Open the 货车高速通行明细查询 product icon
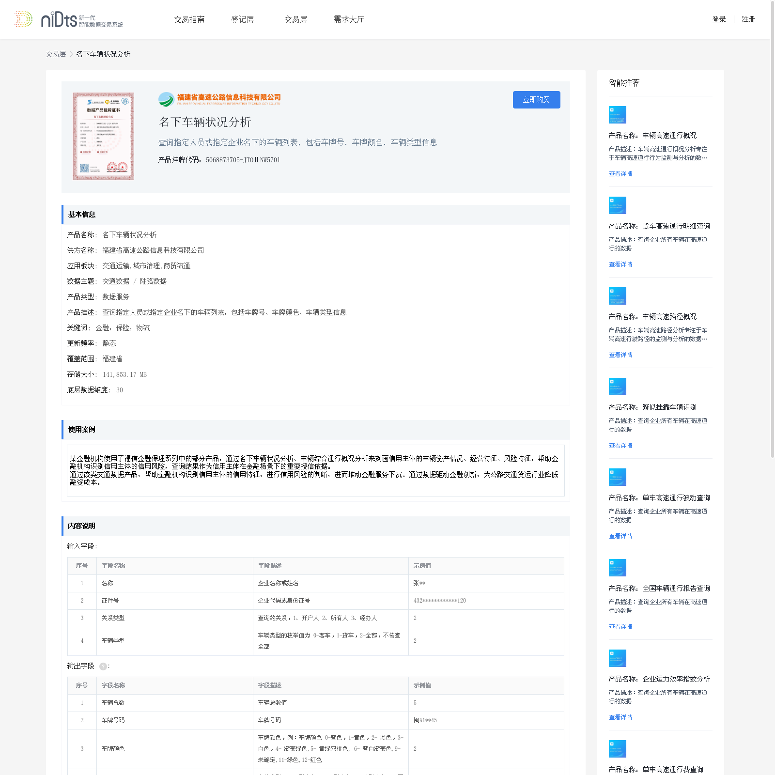 [617, 205]
